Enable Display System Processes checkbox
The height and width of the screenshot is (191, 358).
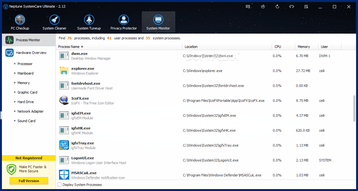[x=59, y=184]
